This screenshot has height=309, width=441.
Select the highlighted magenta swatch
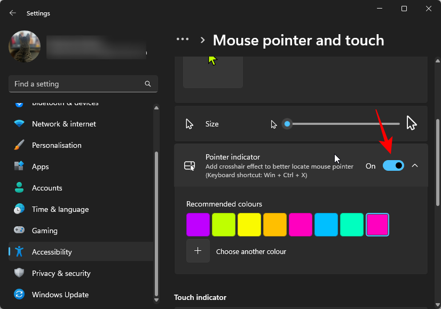coord(377,225)
